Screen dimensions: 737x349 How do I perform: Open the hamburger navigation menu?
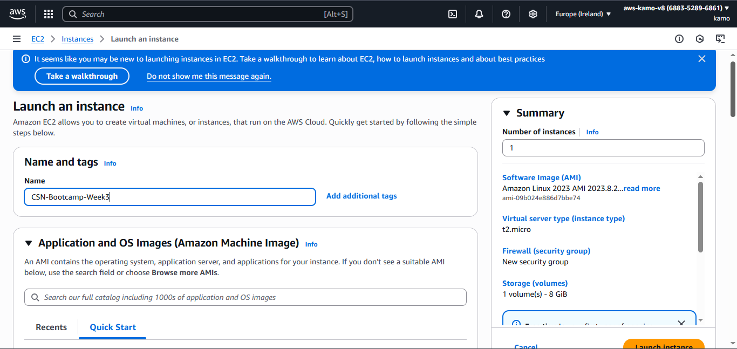[x=17, y=39]
